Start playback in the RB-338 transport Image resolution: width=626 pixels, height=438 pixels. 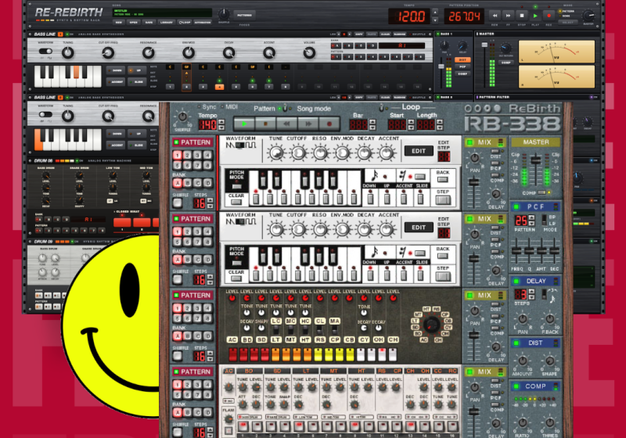tap(244, 124)
